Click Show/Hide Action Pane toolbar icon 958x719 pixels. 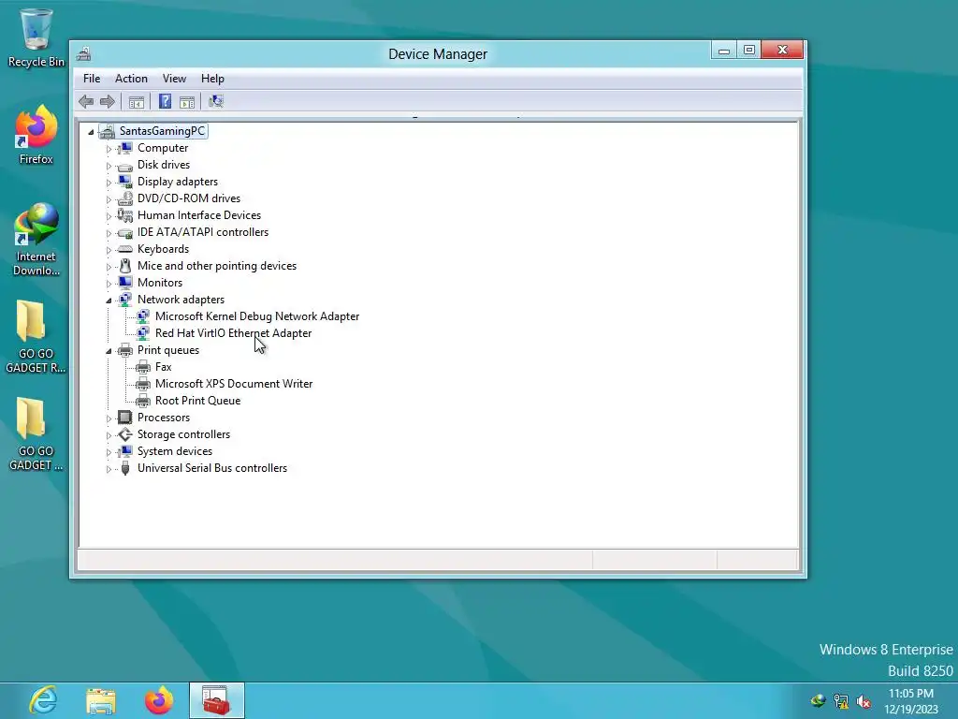click(187, 102)
